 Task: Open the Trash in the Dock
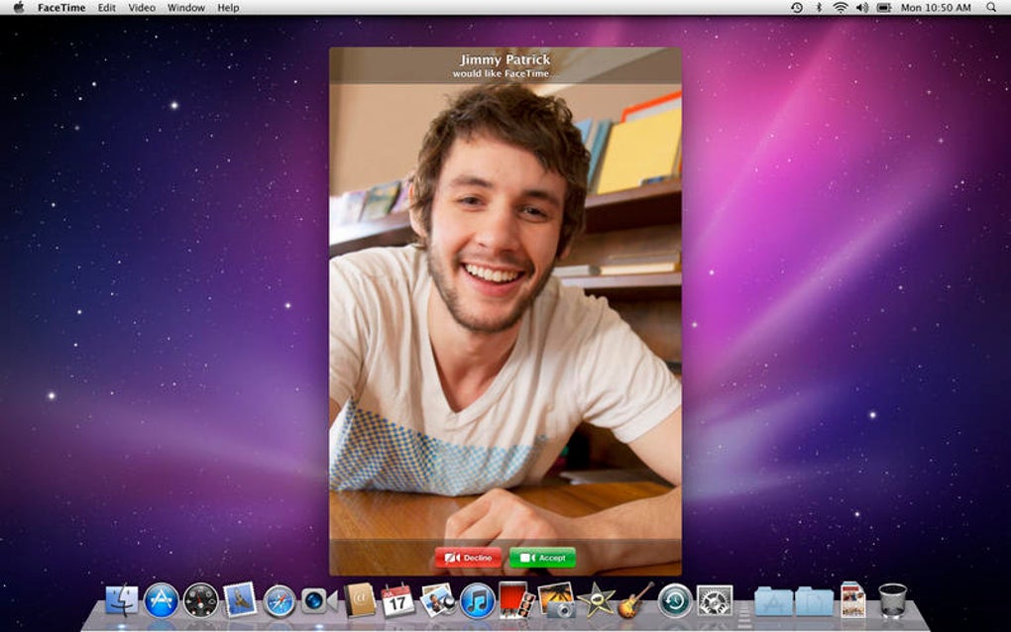tap(892, 600)
